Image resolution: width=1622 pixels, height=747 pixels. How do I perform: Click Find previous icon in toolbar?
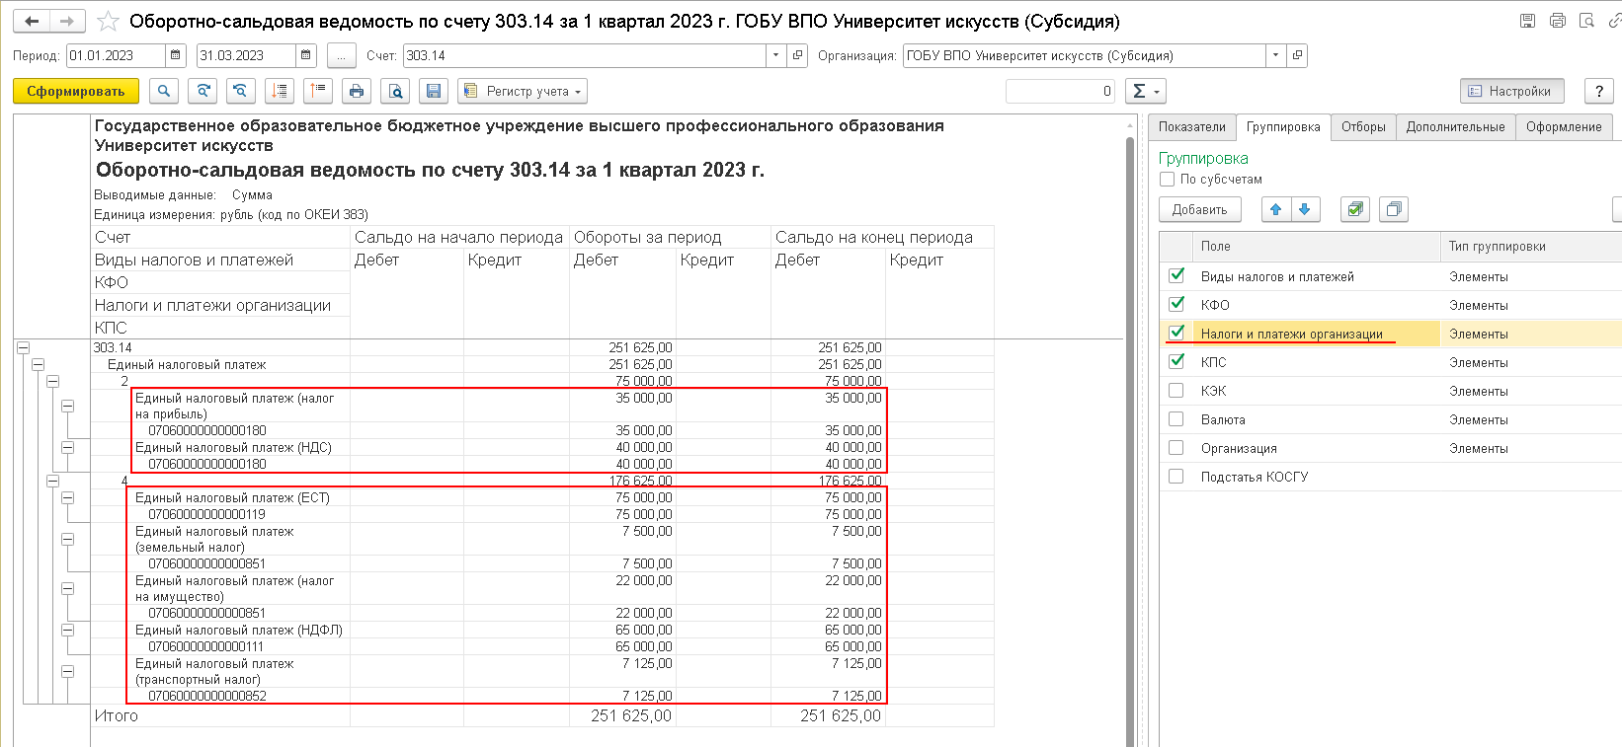[240, 91]
